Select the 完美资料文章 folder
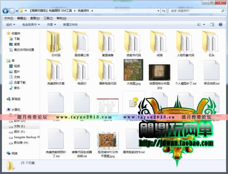The height and width of the screenshot is (174, 228). 56,72
